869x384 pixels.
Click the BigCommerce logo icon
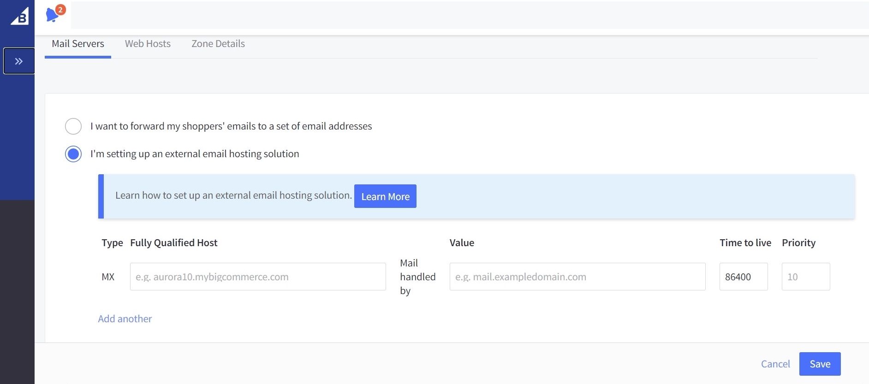click(x=19, y=16)
